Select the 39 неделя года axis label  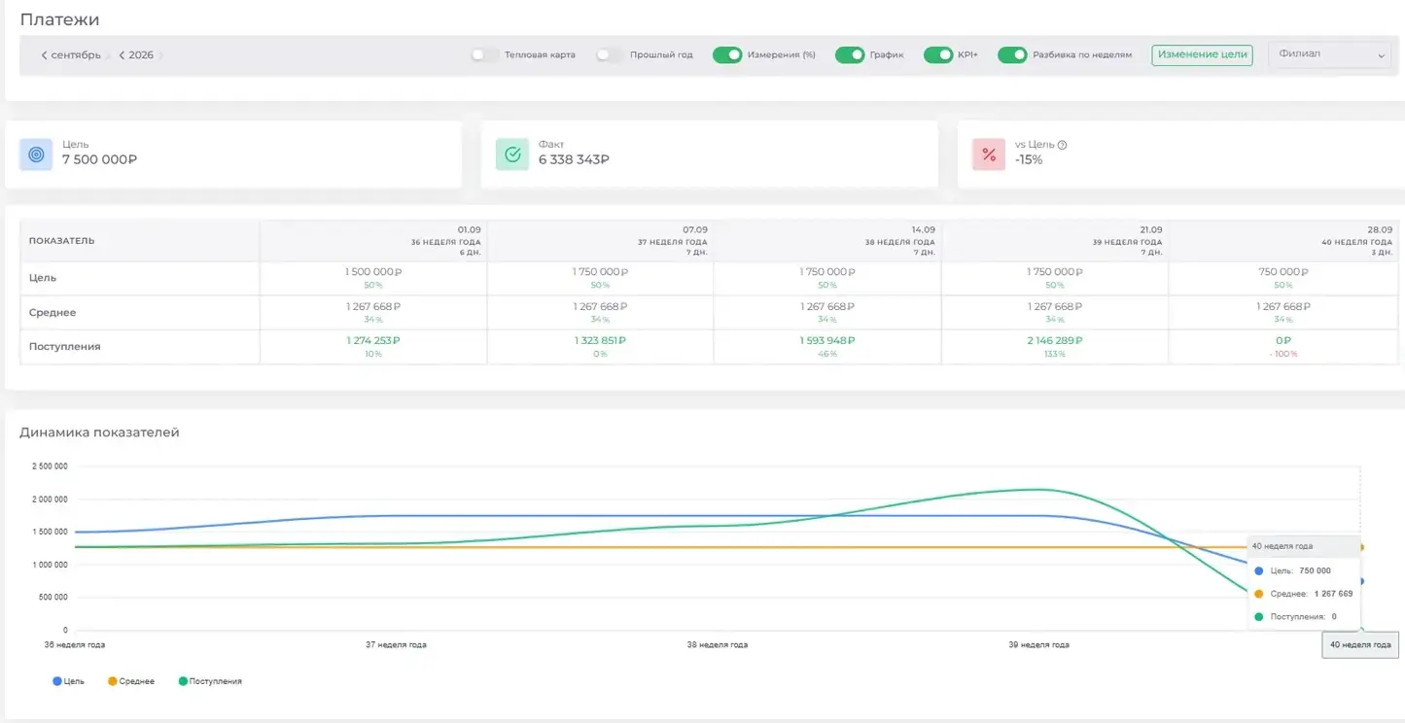click(1038, 644)
